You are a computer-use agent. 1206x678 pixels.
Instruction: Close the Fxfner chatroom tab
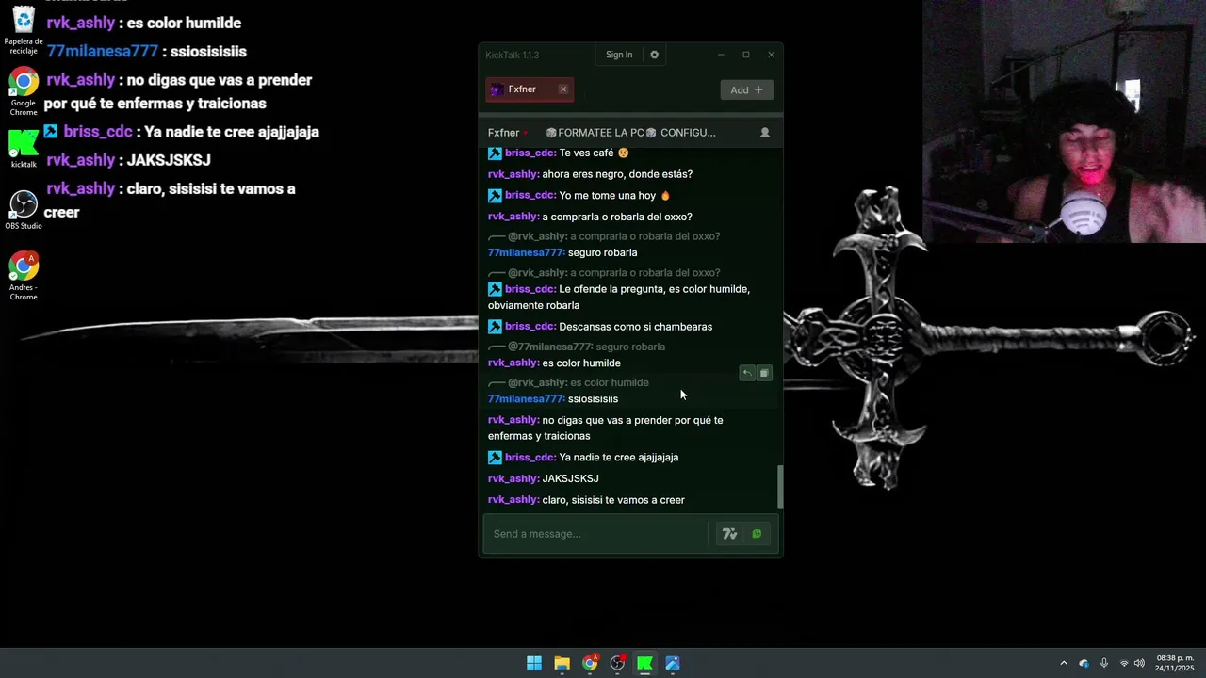point(563,89)
